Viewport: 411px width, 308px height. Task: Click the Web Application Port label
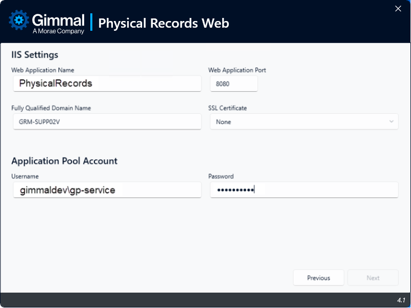click(x=237, y=70)
